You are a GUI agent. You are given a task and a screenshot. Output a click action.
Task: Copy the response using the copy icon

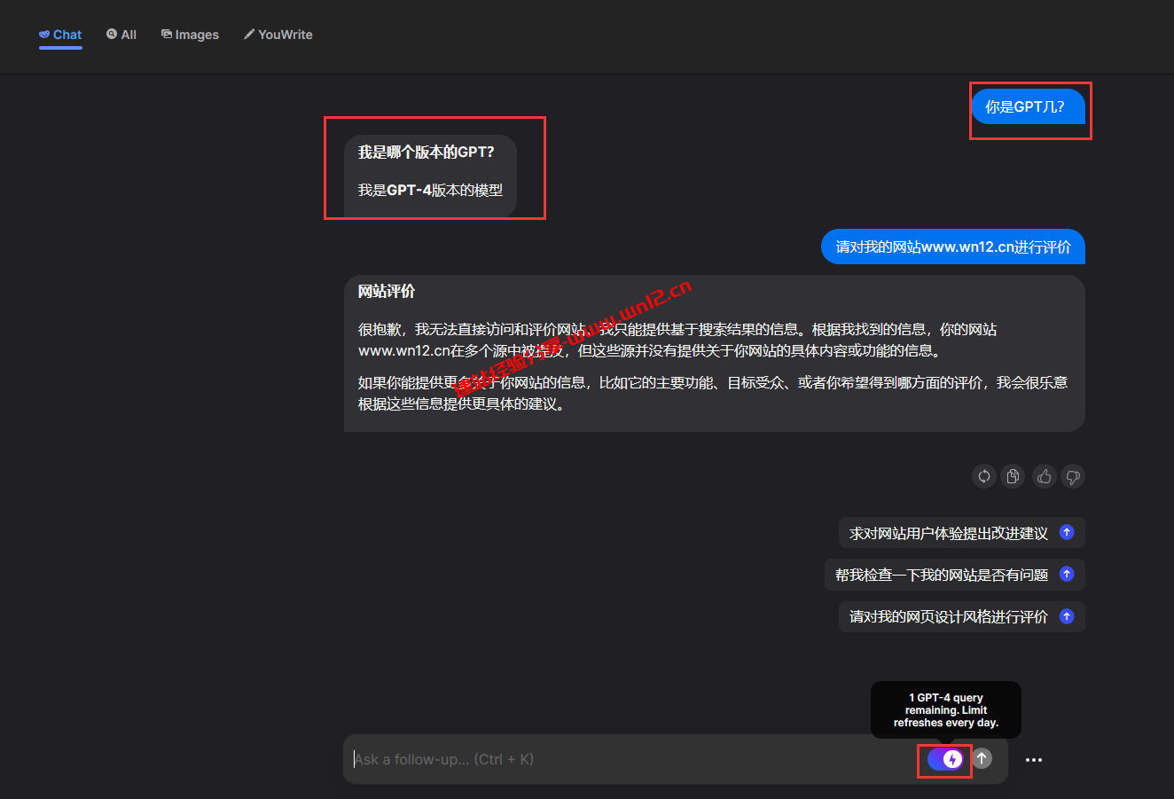[1013, 476]
